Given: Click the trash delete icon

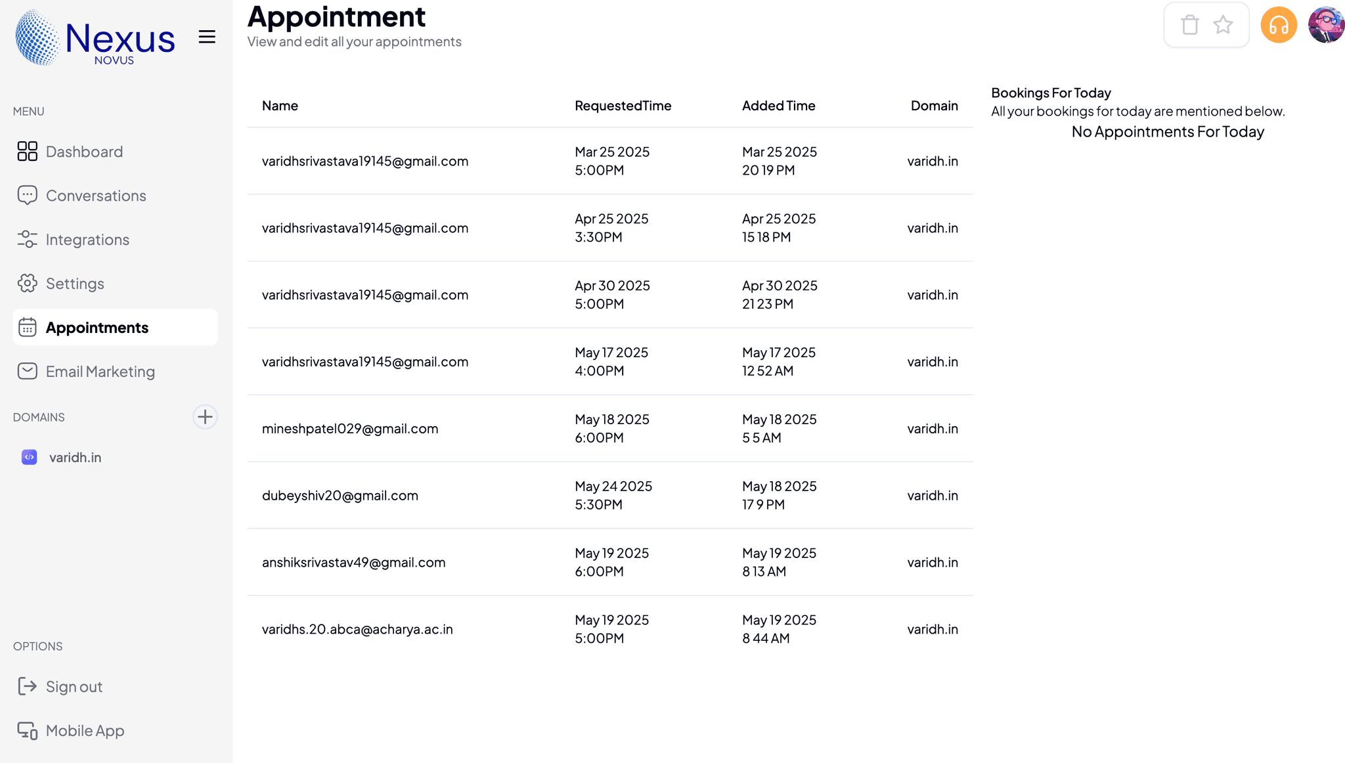Looking at the screenshot, I should point(1189,25).
